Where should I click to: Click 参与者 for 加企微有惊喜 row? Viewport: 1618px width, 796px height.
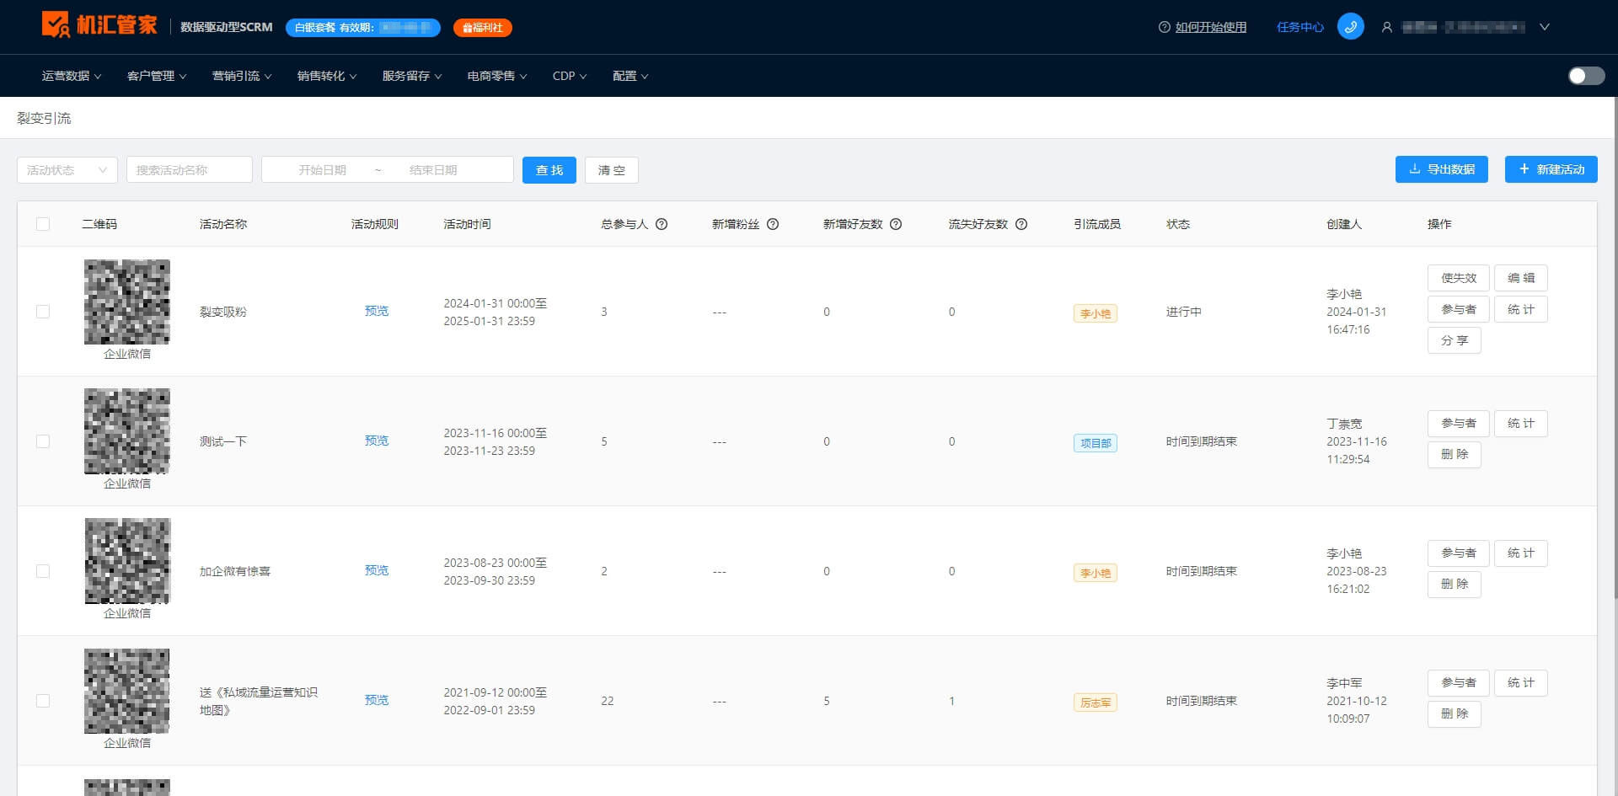tap(1459, 553)
